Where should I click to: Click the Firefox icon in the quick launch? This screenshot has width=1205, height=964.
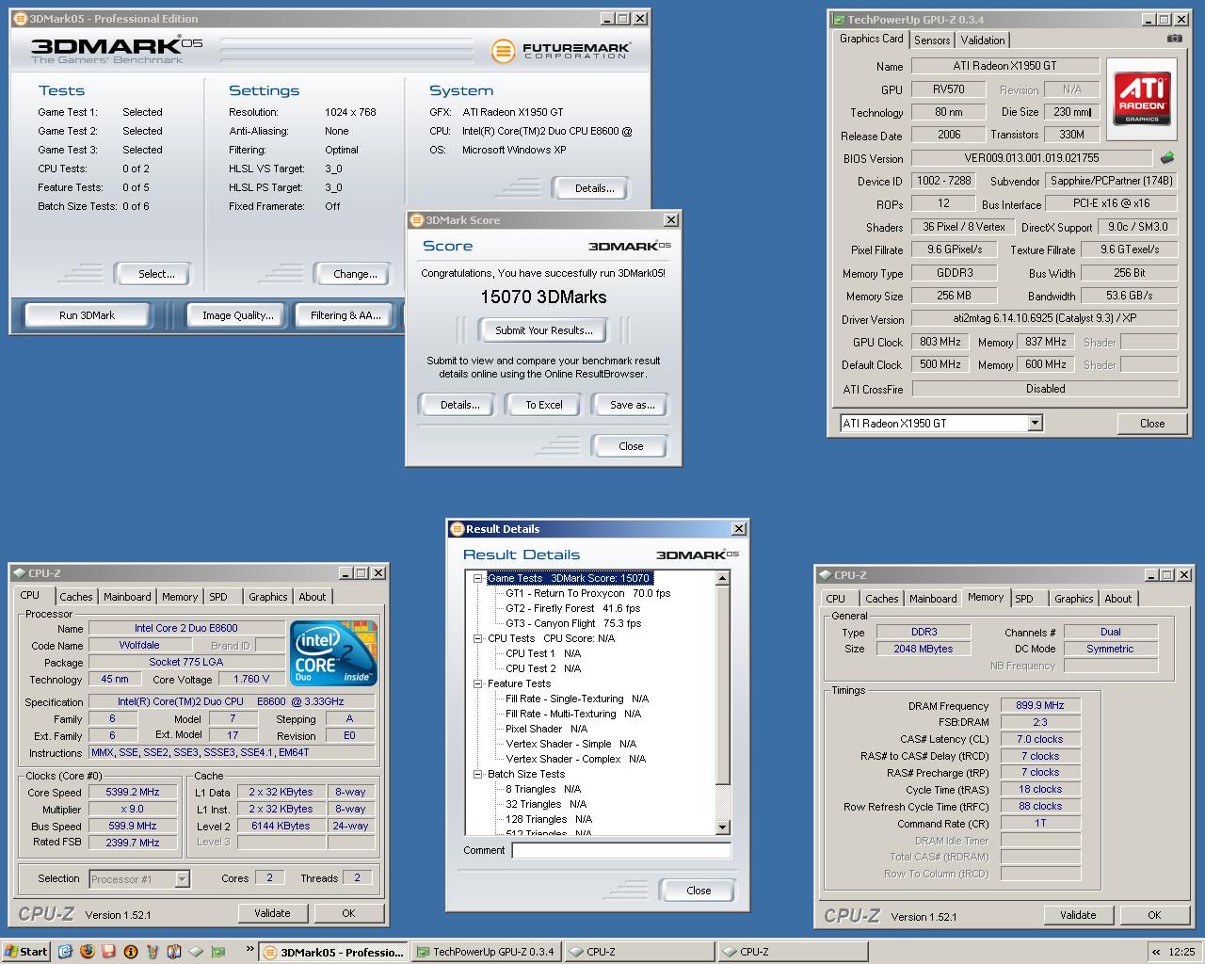click(x=88, y=952)
